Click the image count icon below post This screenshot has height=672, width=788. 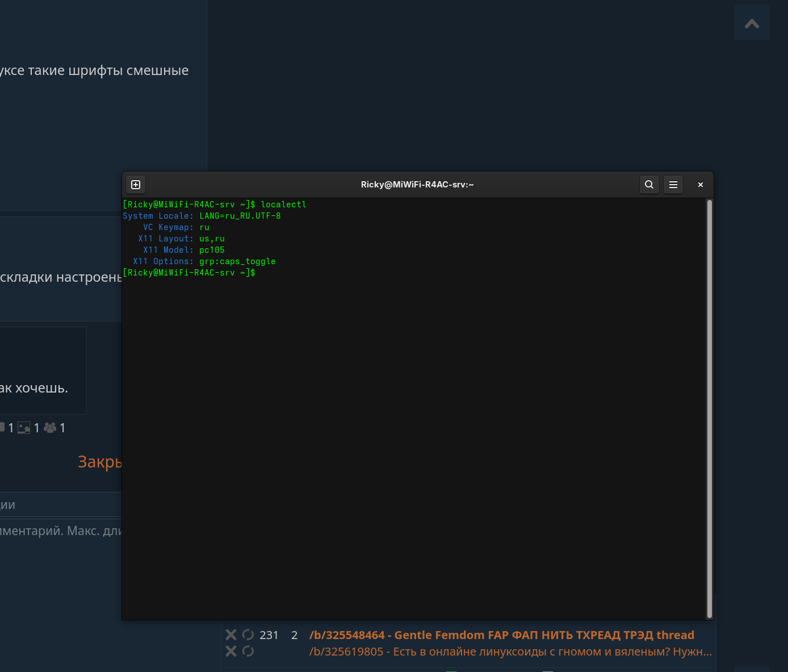(24, 428)
